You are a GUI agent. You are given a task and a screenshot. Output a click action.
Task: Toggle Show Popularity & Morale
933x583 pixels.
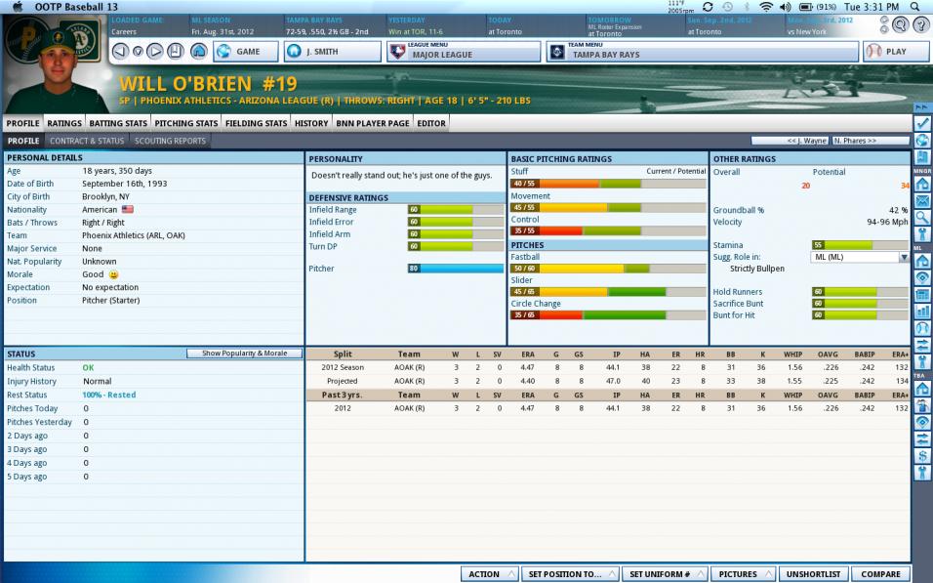[244, 354]
